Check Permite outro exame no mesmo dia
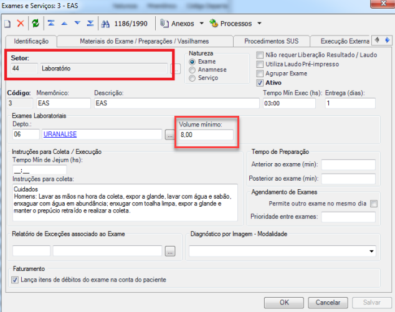 (374, 204)
